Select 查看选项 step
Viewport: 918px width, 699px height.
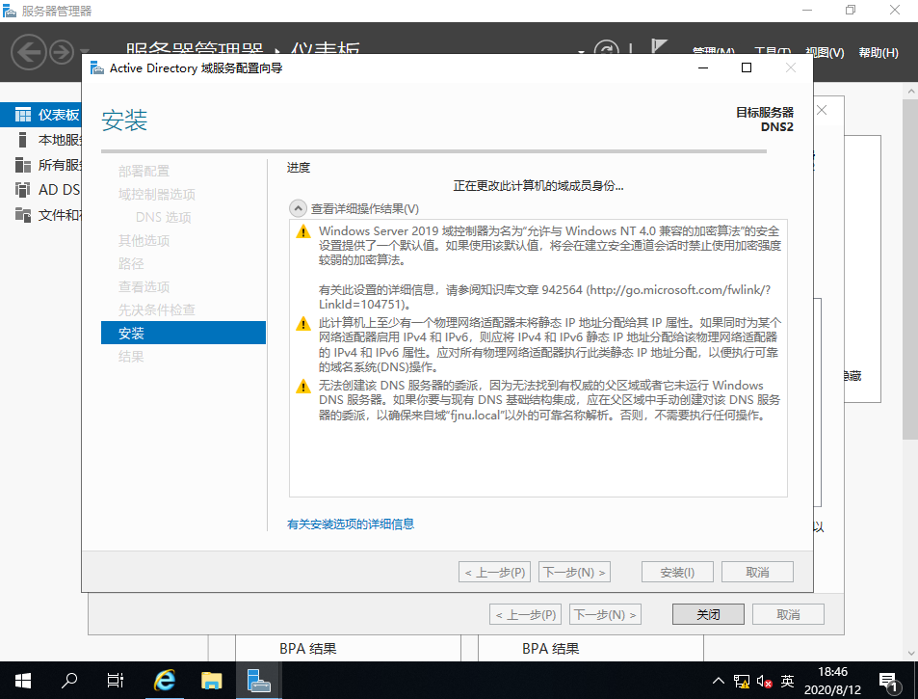point(144,286)
